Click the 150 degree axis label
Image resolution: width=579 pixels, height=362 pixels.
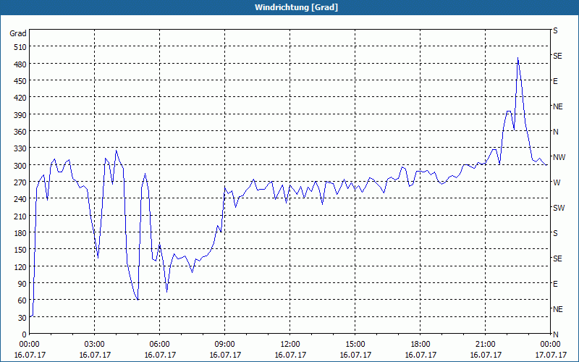(20, 250)
